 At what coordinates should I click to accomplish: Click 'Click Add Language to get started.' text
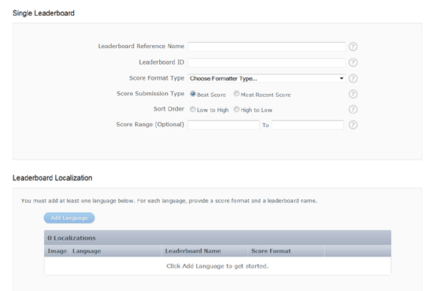point(217,266)
